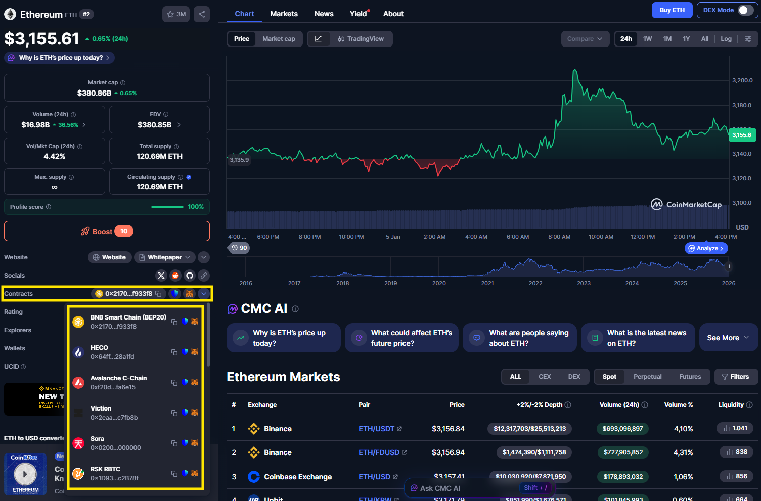Viewport: 761px width, 501px height.
Task: Open the X (Twitter) social link
Action: coord(161,276)
